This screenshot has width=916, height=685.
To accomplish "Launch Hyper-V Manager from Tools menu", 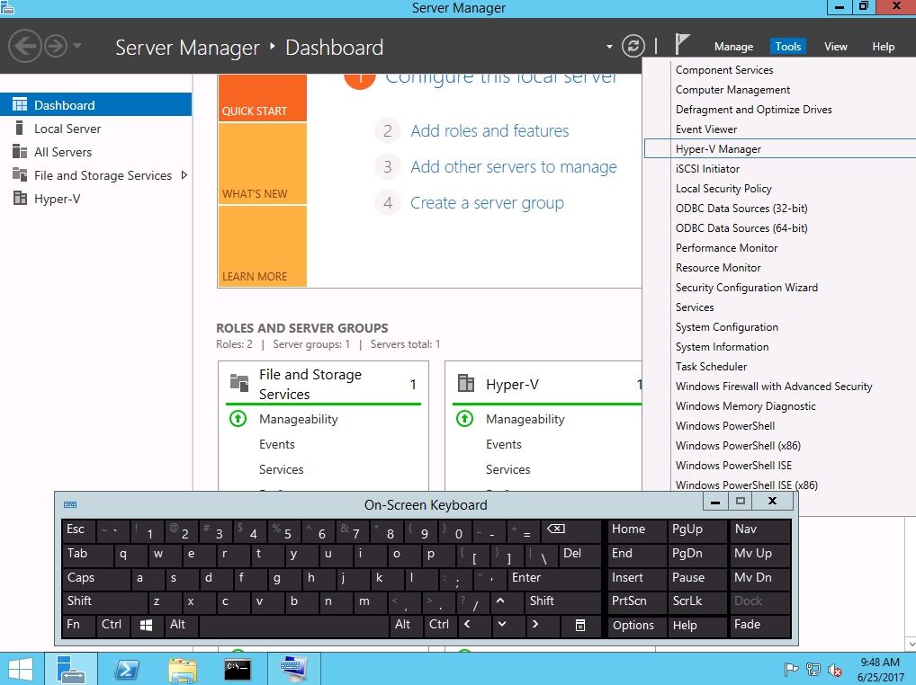I will (780, 149).
